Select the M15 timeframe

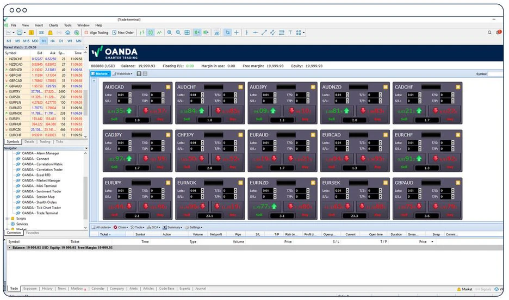(x=26, y=41)
